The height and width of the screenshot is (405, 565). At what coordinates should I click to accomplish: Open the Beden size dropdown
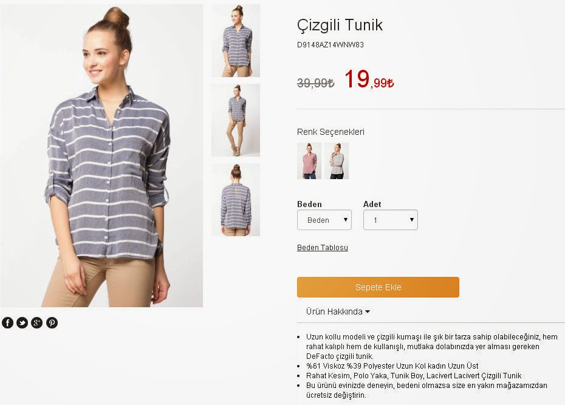pos(324,220)
